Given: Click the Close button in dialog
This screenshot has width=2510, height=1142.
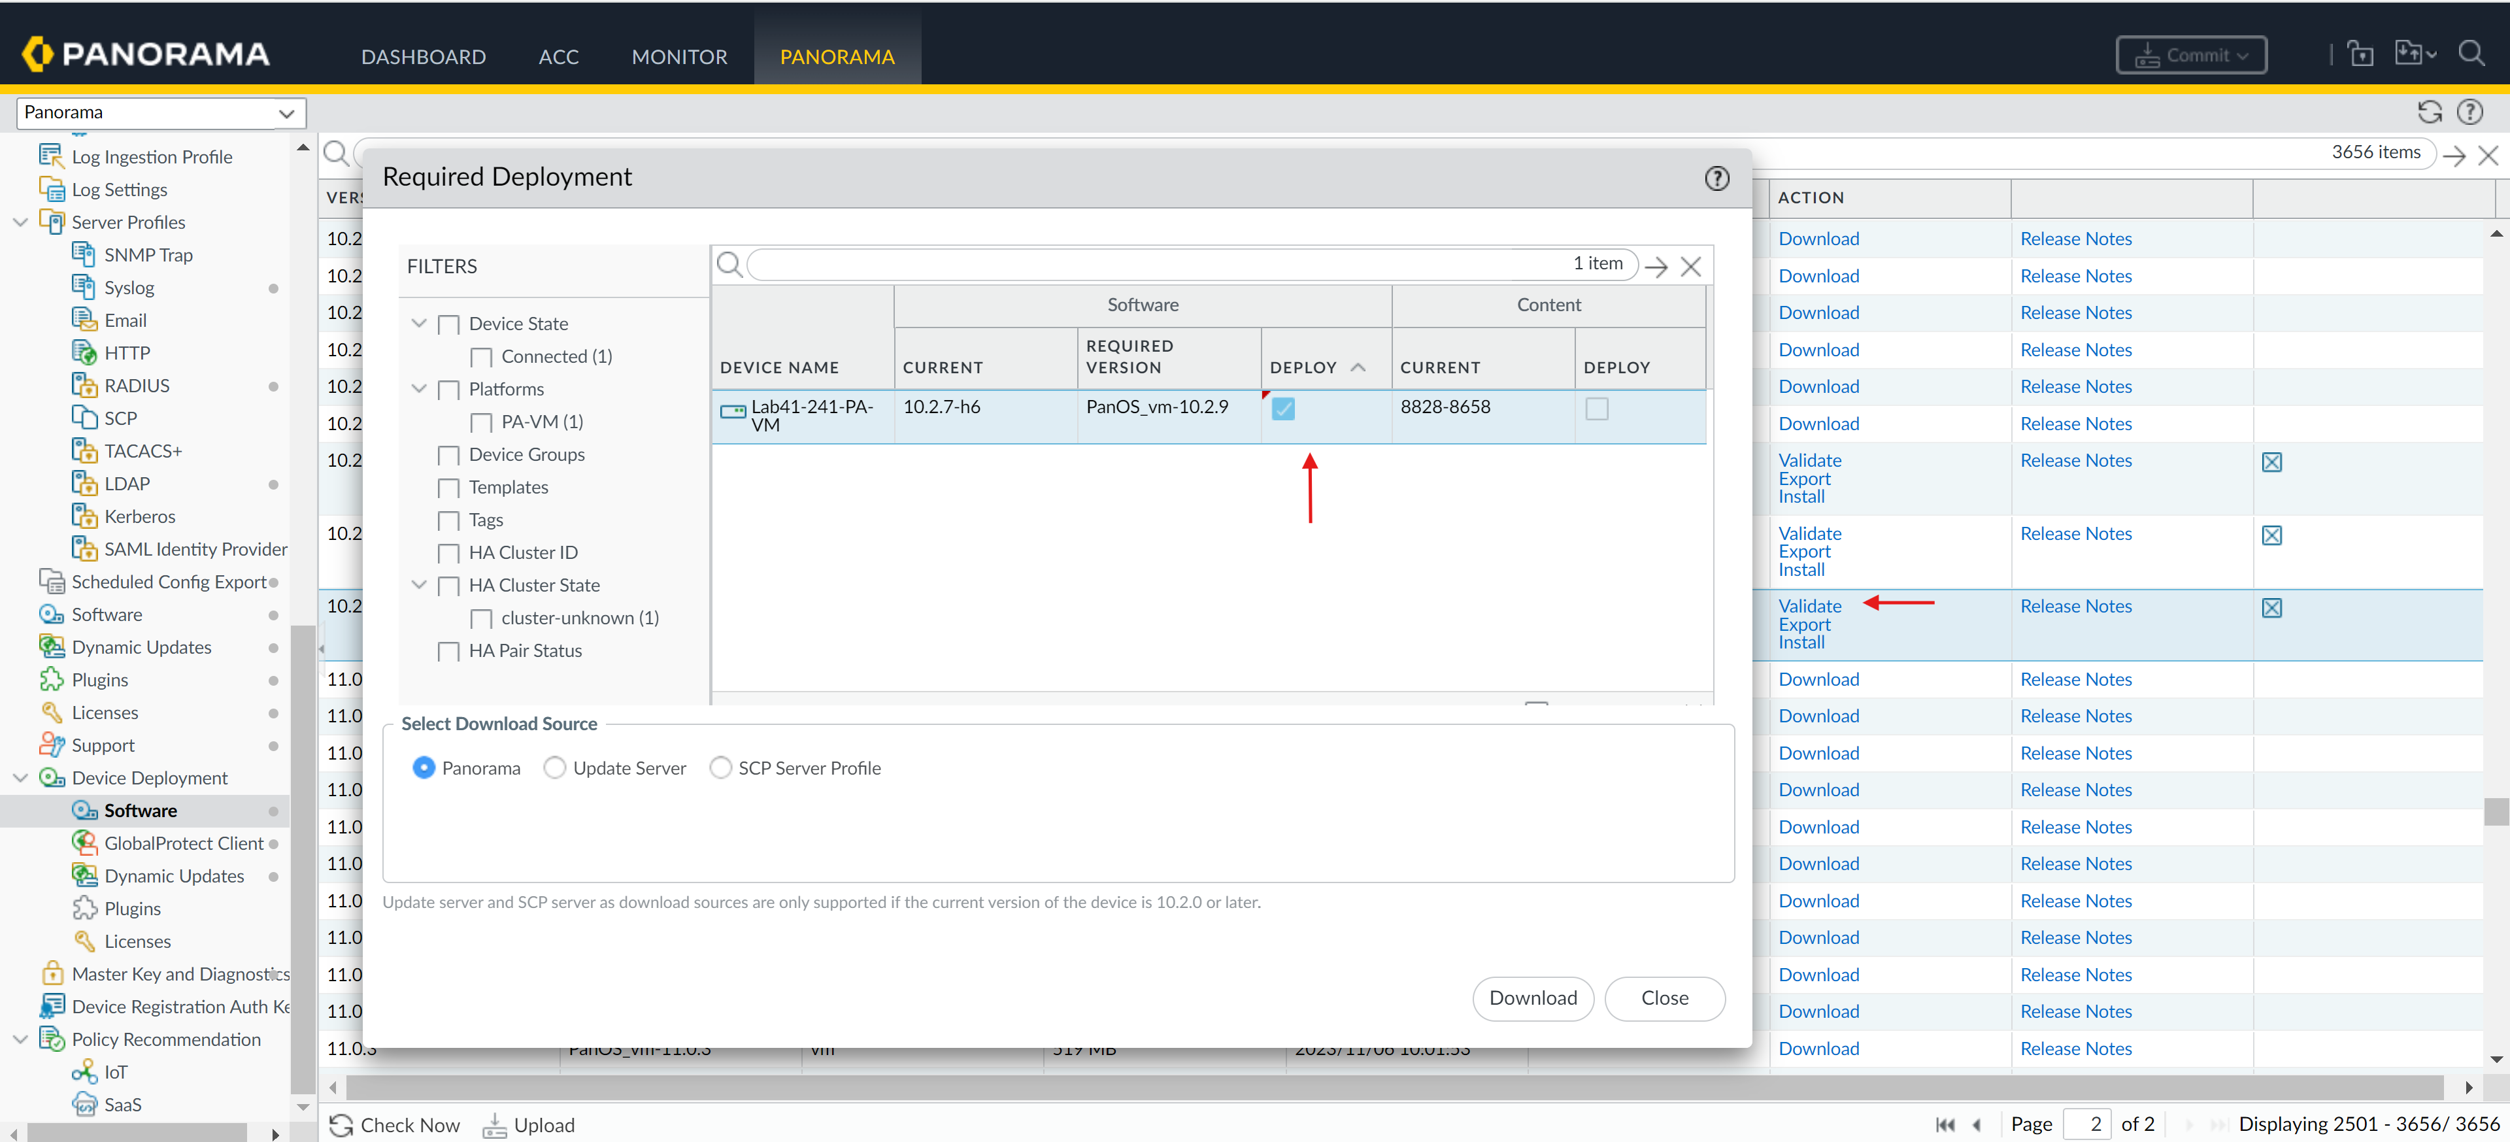Looking at the screenshot, I should (1664, 998).
